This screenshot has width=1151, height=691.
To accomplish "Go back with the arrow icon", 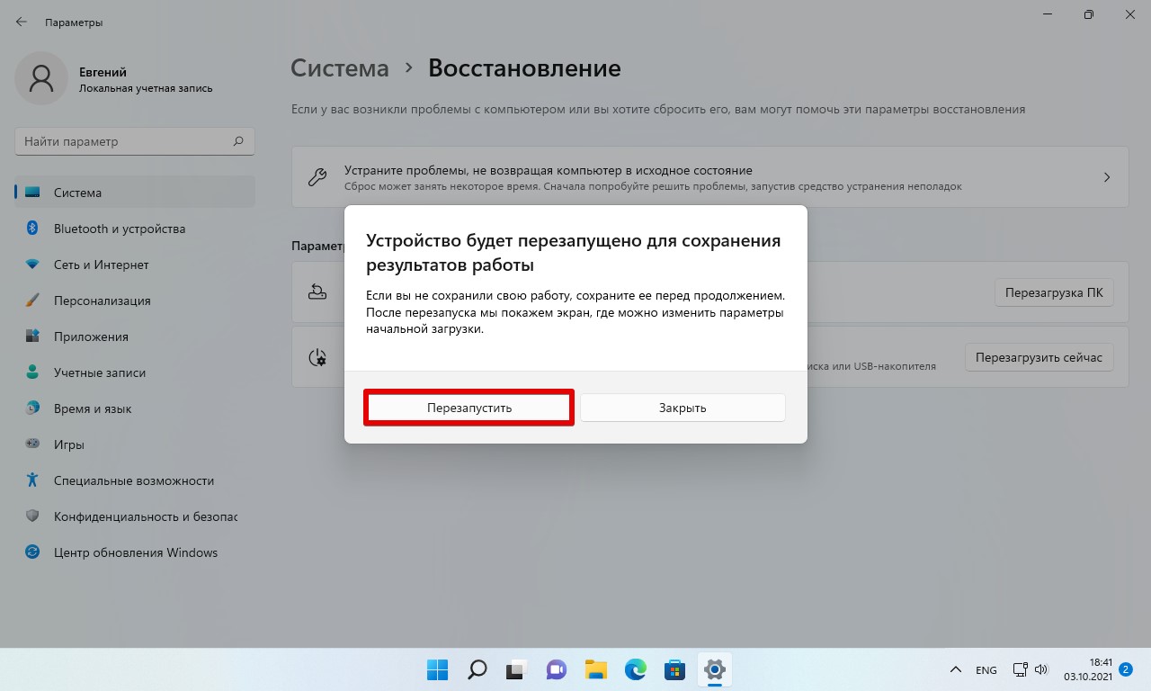I will pos(21,22).
